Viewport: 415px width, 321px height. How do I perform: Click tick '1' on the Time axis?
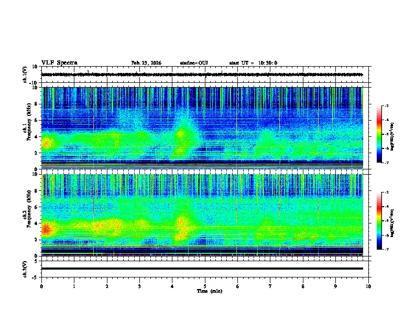[74, 286]
